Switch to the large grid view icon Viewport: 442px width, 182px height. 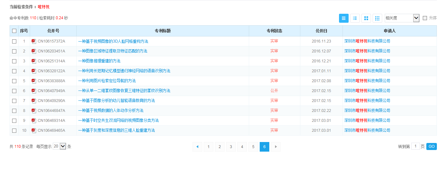tap(366, 18)
